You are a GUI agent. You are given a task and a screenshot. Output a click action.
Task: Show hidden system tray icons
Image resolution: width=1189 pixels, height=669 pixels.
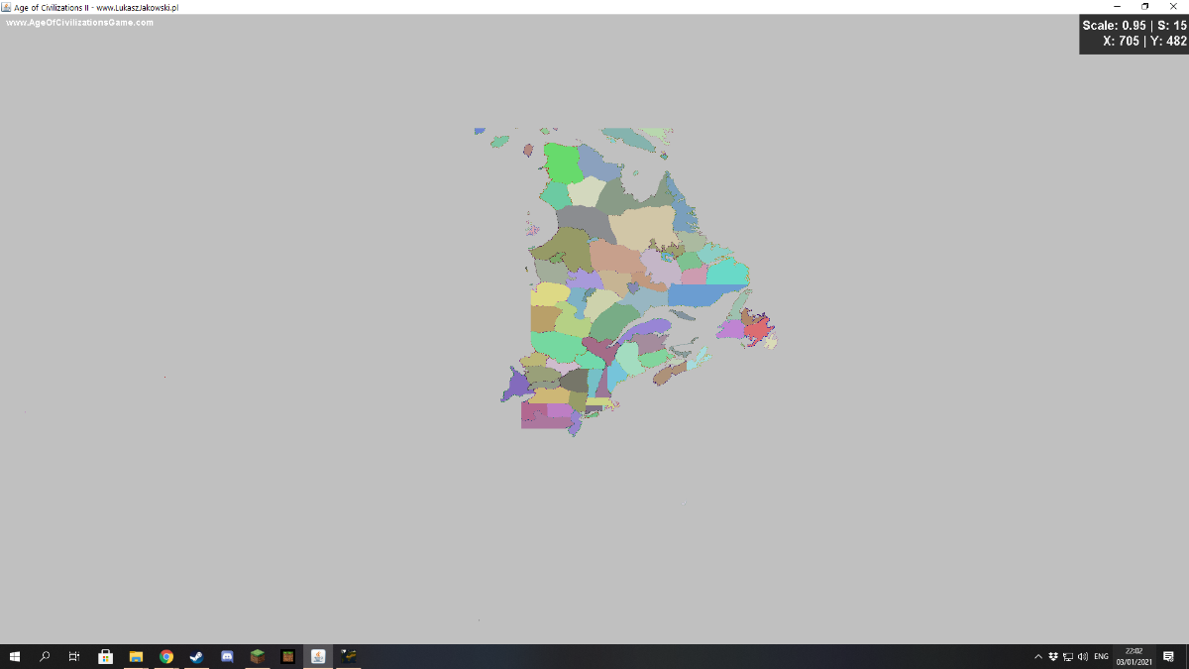click(x=1038, y=656)
